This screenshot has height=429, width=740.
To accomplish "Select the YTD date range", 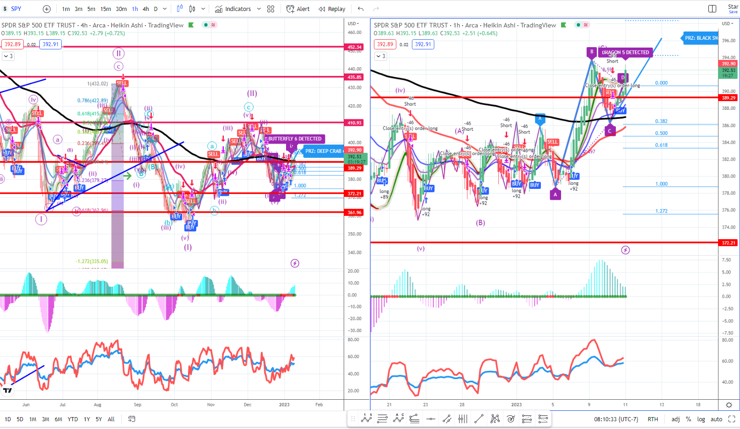I will [72, 419].
